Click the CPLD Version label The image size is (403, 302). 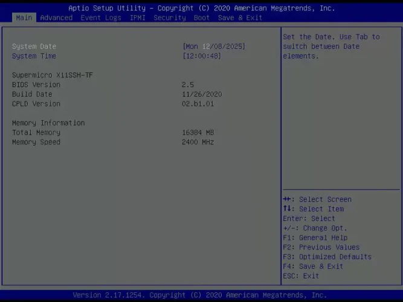click(x=36, y=104)
